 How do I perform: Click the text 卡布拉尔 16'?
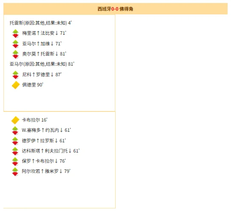coord(34,120)
